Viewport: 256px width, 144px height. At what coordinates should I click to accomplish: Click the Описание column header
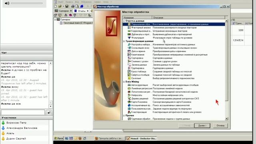[188, 18]
